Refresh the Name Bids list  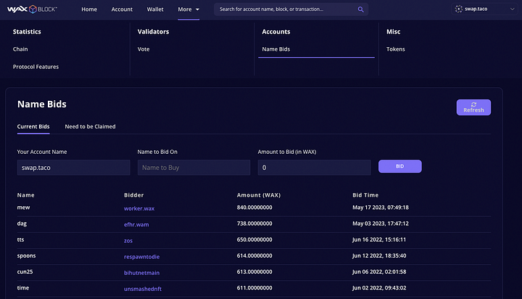(x=473, y=107)
